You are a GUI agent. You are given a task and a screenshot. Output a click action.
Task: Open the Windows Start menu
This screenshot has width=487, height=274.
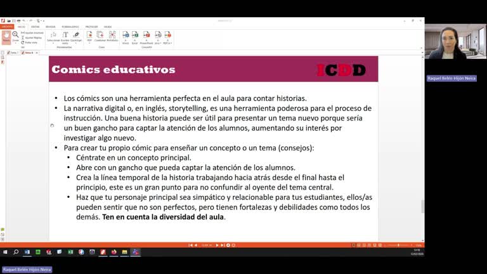point(5,252)
